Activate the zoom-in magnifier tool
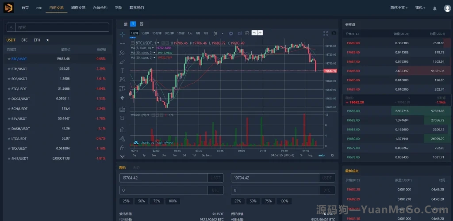 [x=123, y=118]
